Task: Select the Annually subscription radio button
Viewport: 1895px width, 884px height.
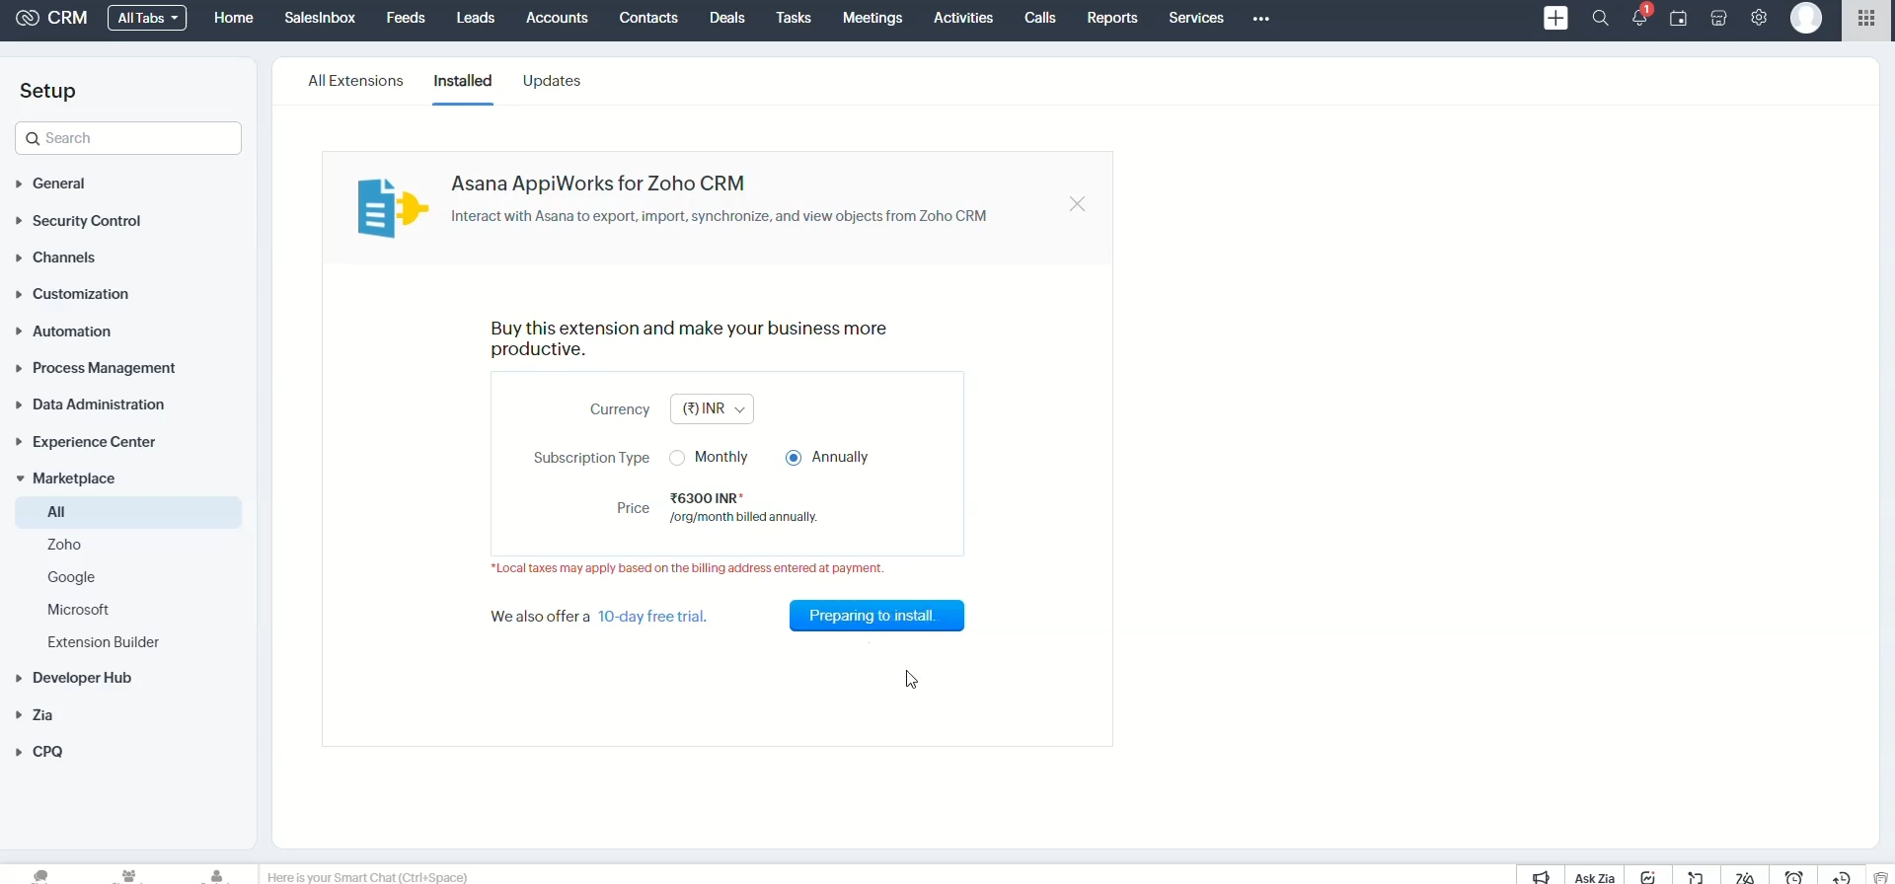Action: 795,458
